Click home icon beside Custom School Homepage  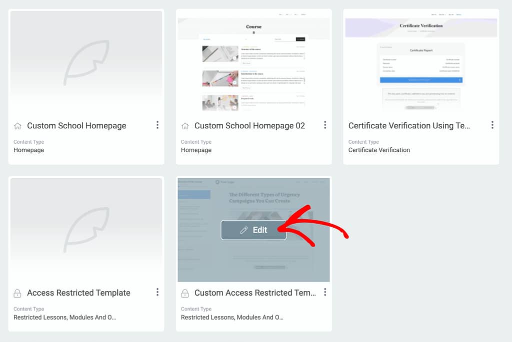click(17, 126)
